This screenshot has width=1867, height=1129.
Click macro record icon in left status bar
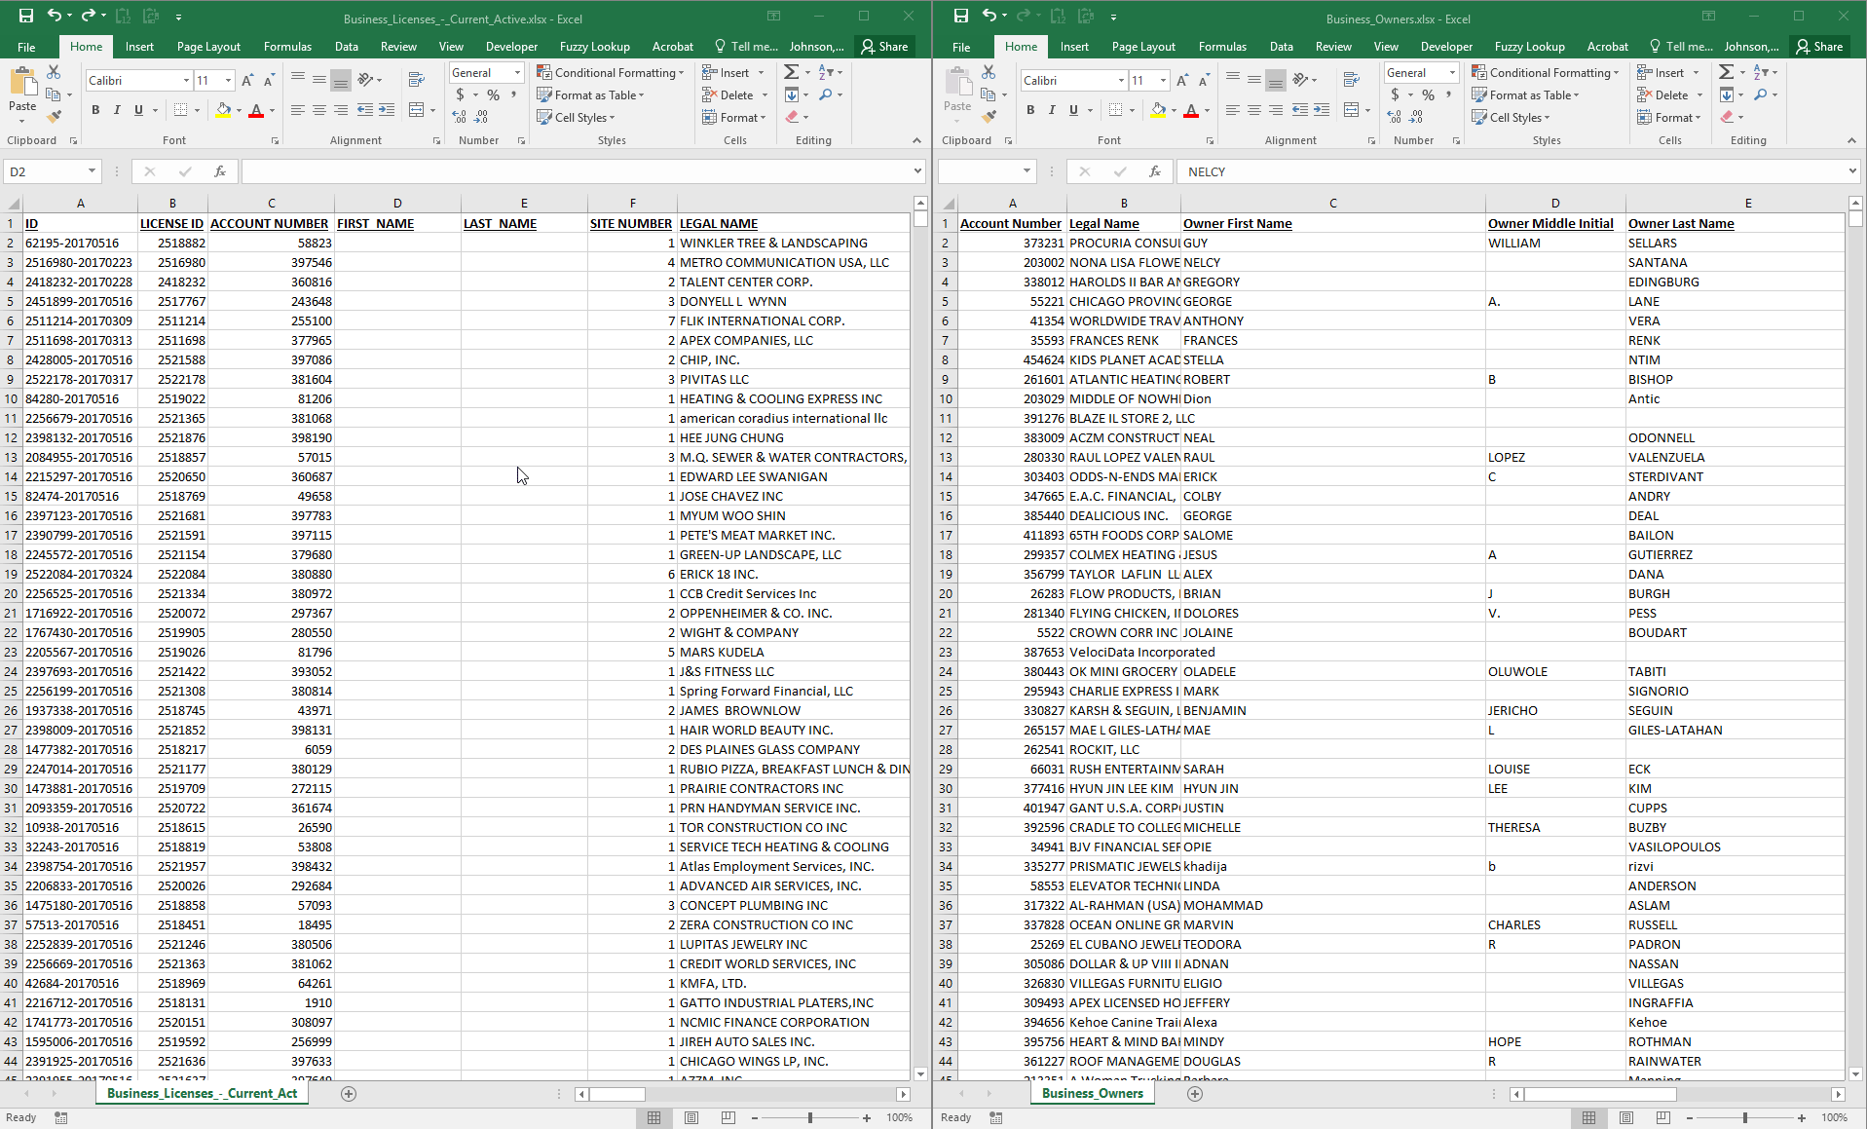61,1117
